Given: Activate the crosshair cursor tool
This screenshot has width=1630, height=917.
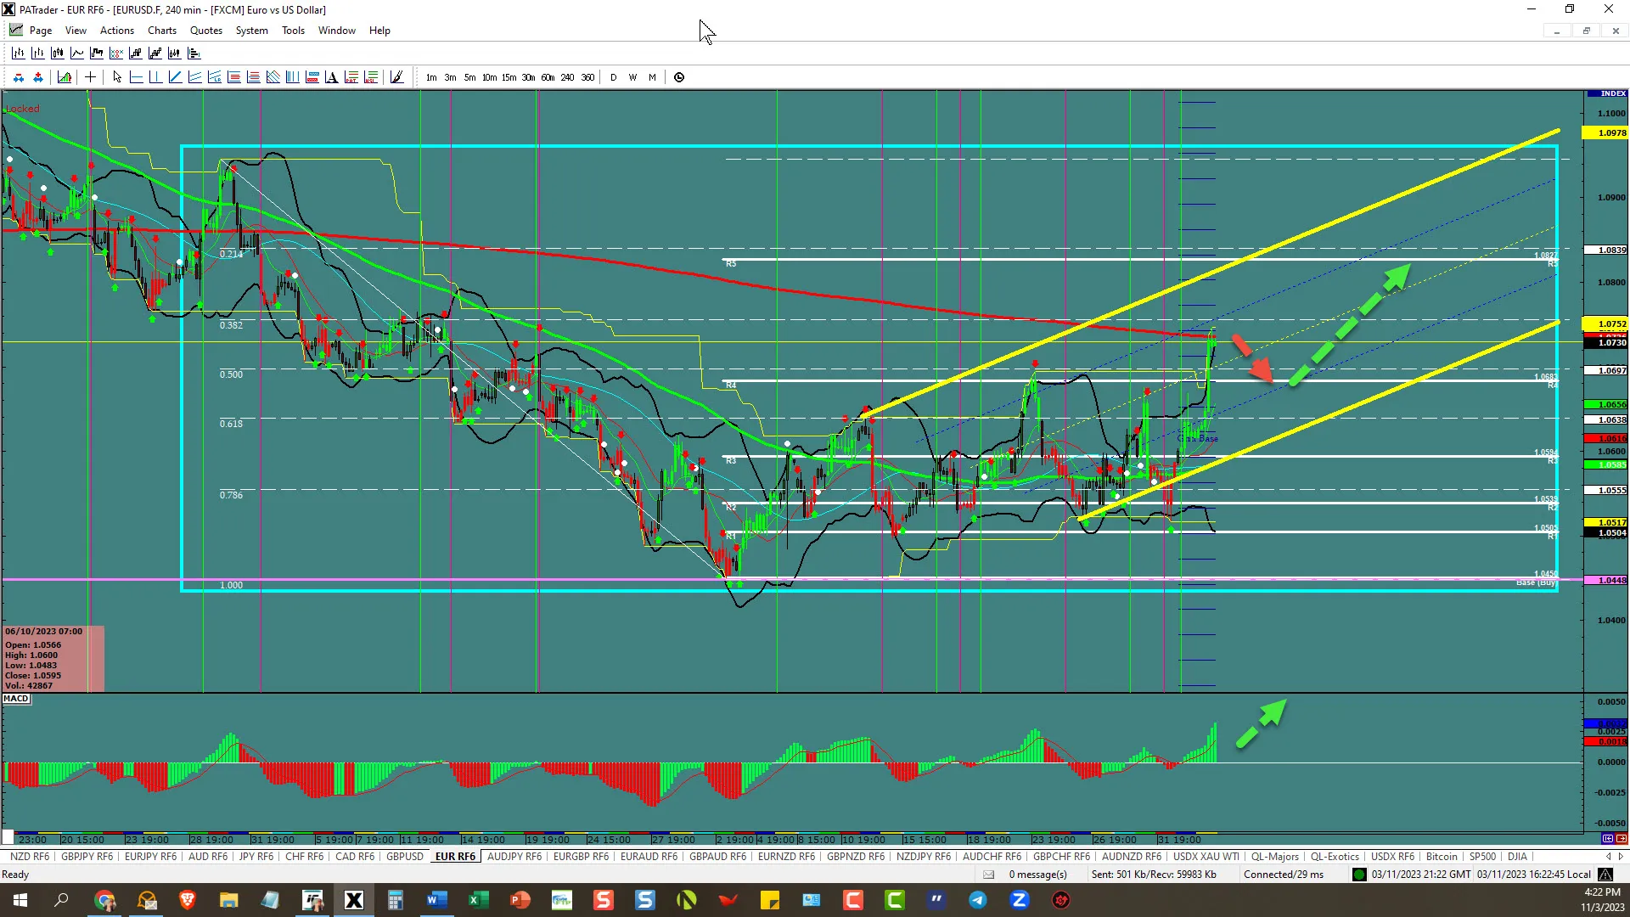Looking at the screenshot, I should coord(90,77).
